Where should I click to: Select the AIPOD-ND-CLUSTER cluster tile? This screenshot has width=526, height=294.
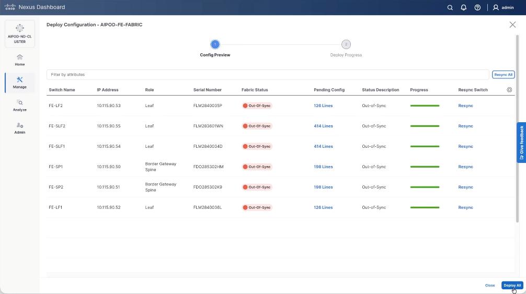click(x=20, y=34)
